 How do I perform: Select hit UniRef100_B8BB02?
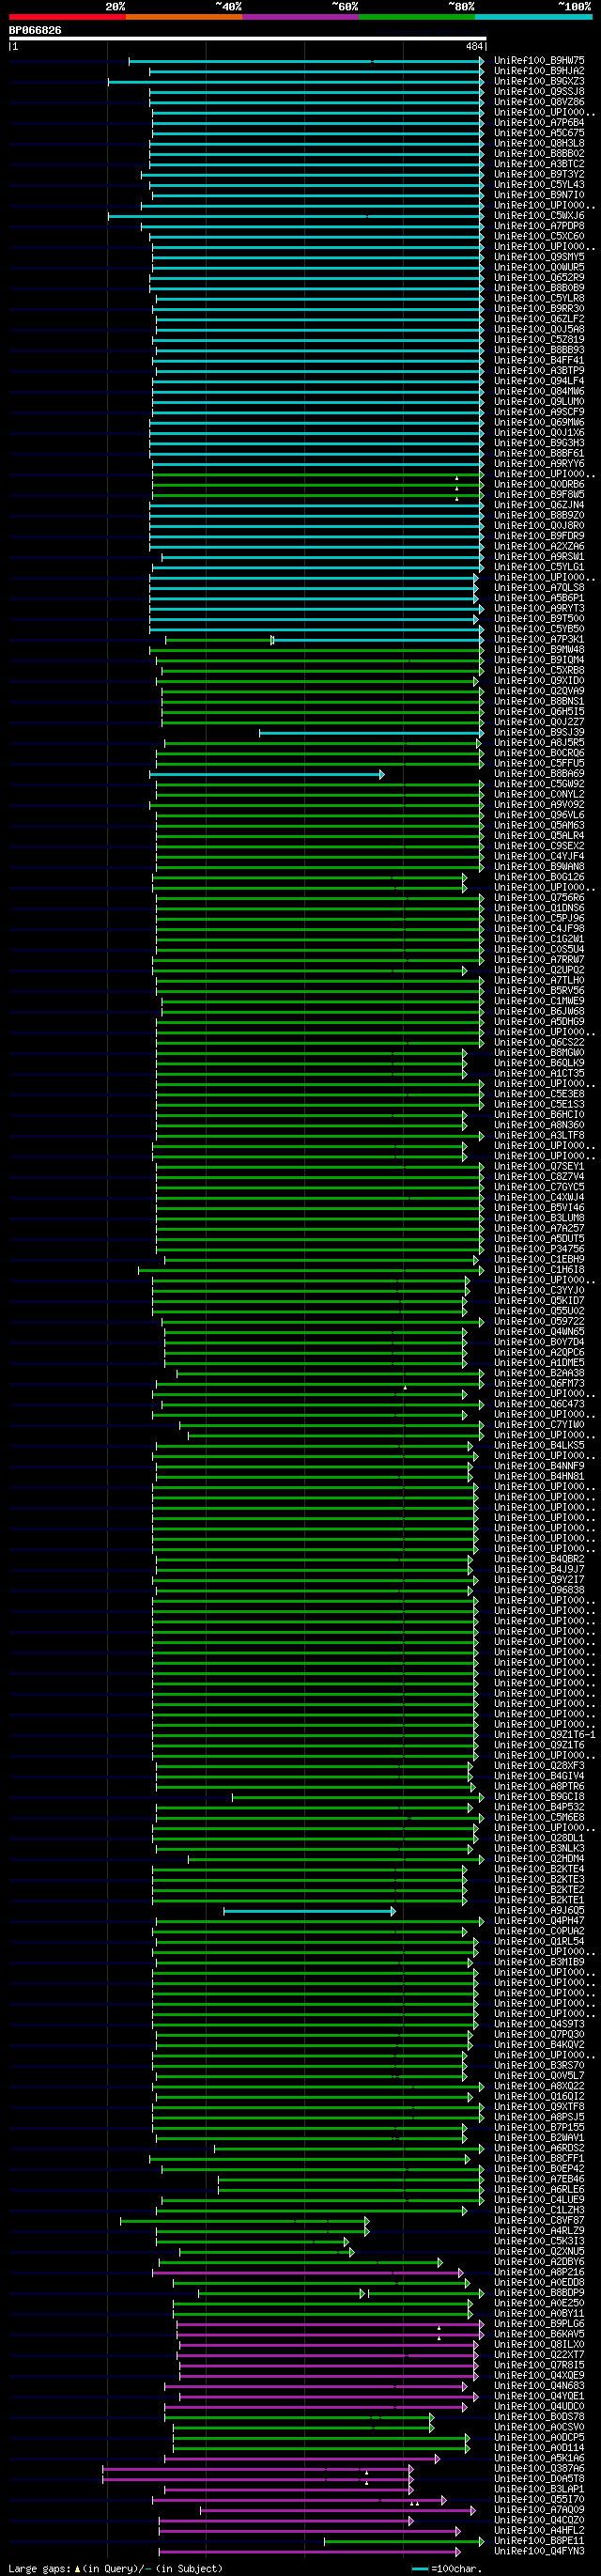click(539, 154)
